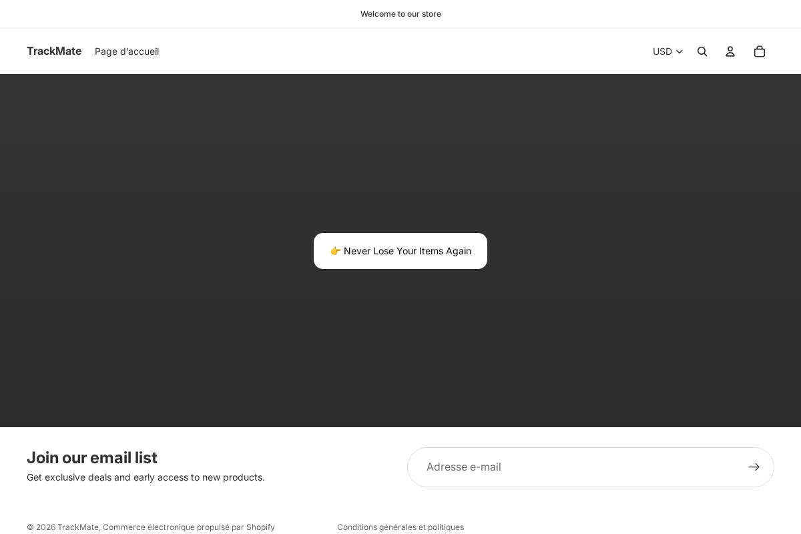Screen dimensions: 801x534
Task: Click the Welcome to our store banner
Action: (400, 14)
